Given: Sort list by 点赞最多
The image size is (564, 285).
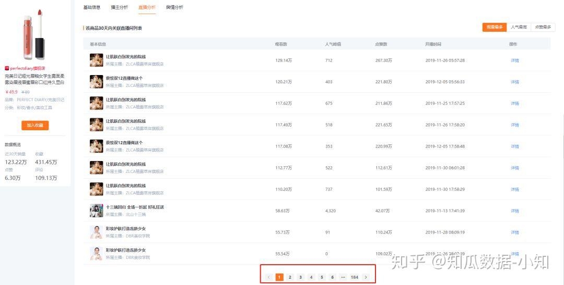Looking at the screenshot, I should coord(543,27).
